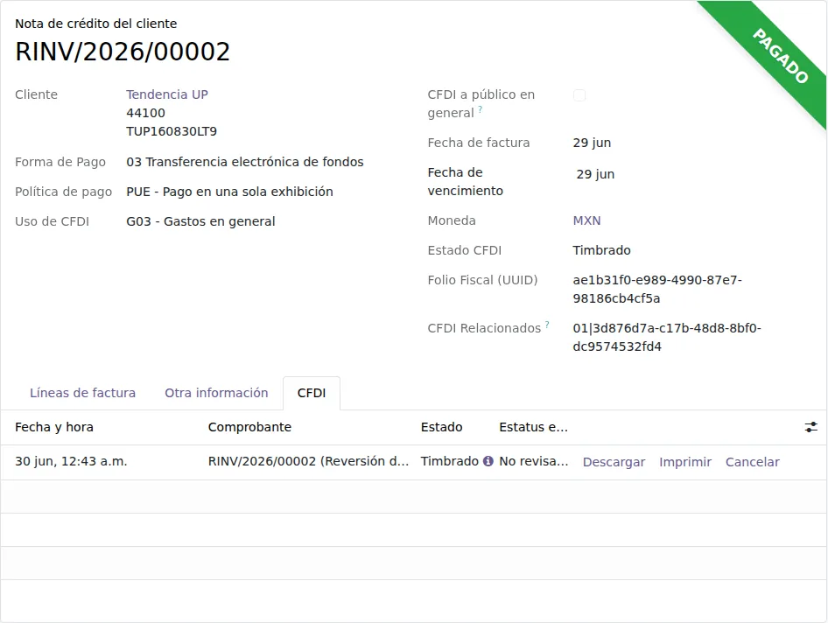Sort by the Comprobante column header
The image size is (828, 623).
(x=249, y=427)
